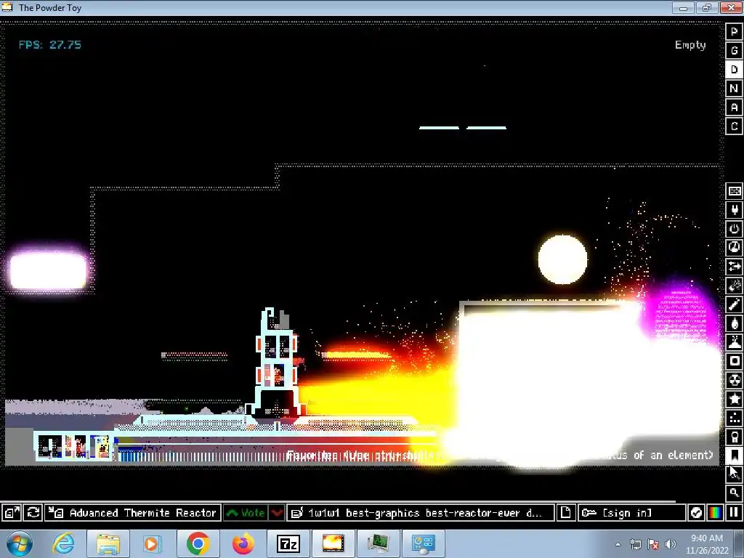
Task: Open the Radioactive element category
Action: tap(735, 381)
